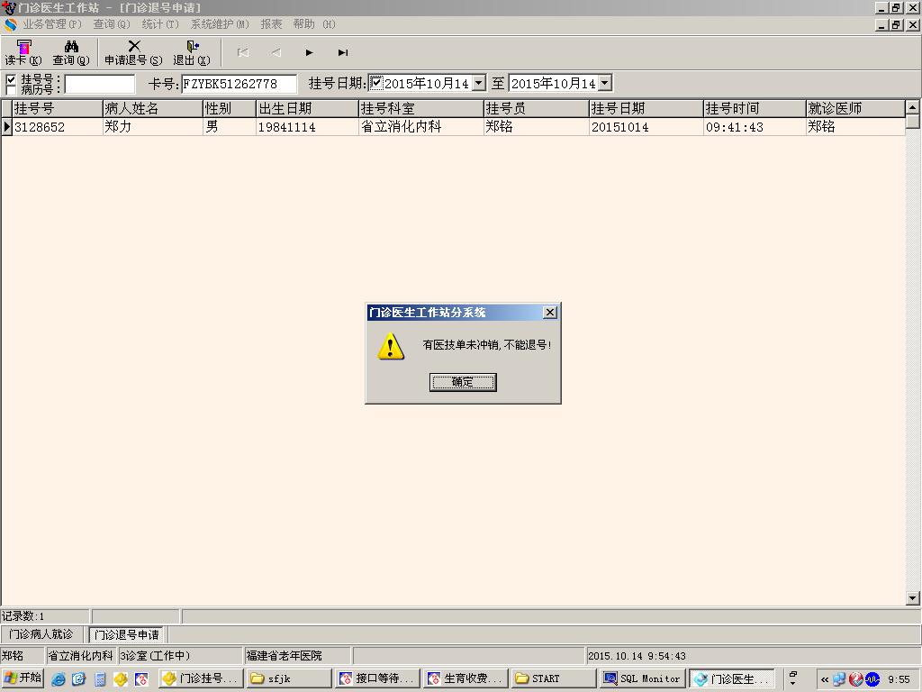The width and height of the screenshot is (922, 692).
Task: Click the network tray icon
Action: pos(839,679)
